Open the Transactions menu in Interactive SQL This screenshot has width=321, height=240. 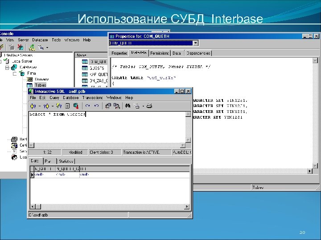click(93, 98)
